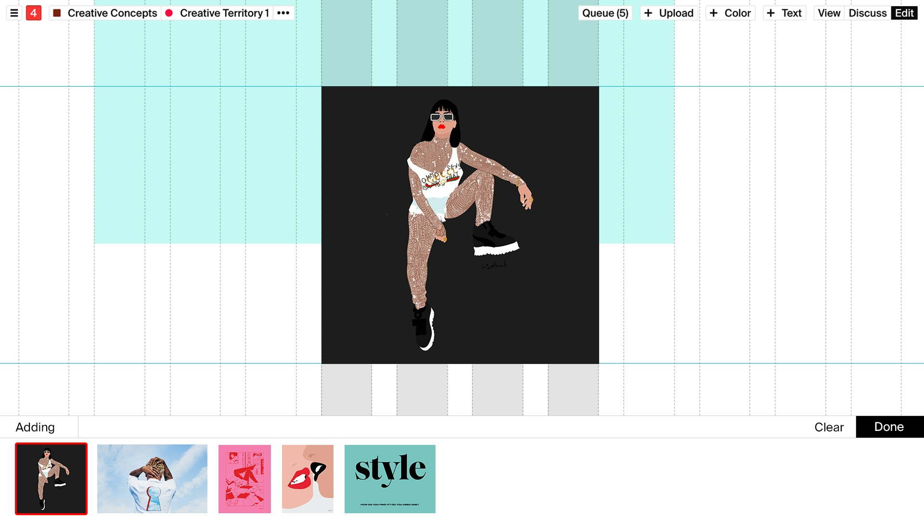Screen dimensions: 924x520
Task: Click the red dot beside Creative Territory 1
Action: point(169,13)
